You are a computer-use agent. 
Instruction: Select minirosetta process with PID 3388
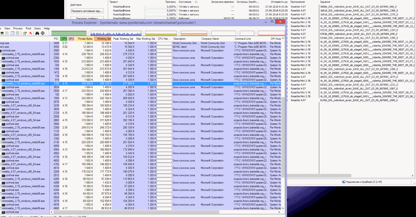click(140, 128)
